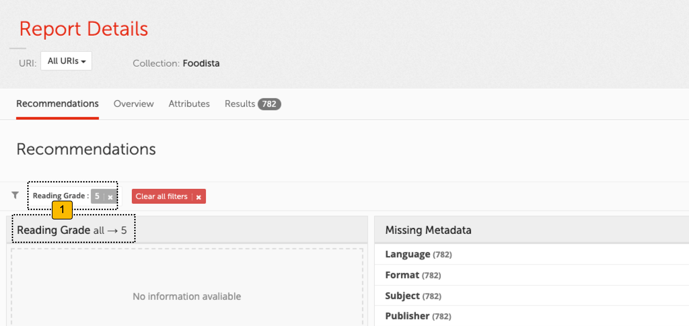The image size is (689, 326).
Task: Click the funnel filter icon
Action: (15, 195)
